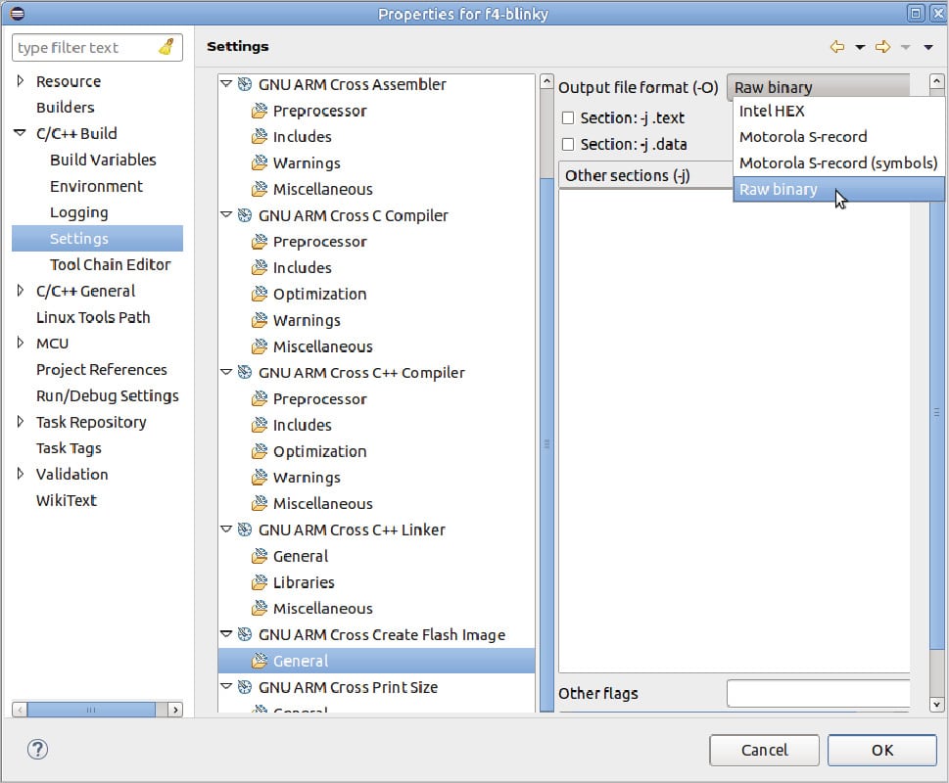949x783 pixels.
Task: Click the C++ Linker Libraries folder icon
Action: (x=260, y=582)
